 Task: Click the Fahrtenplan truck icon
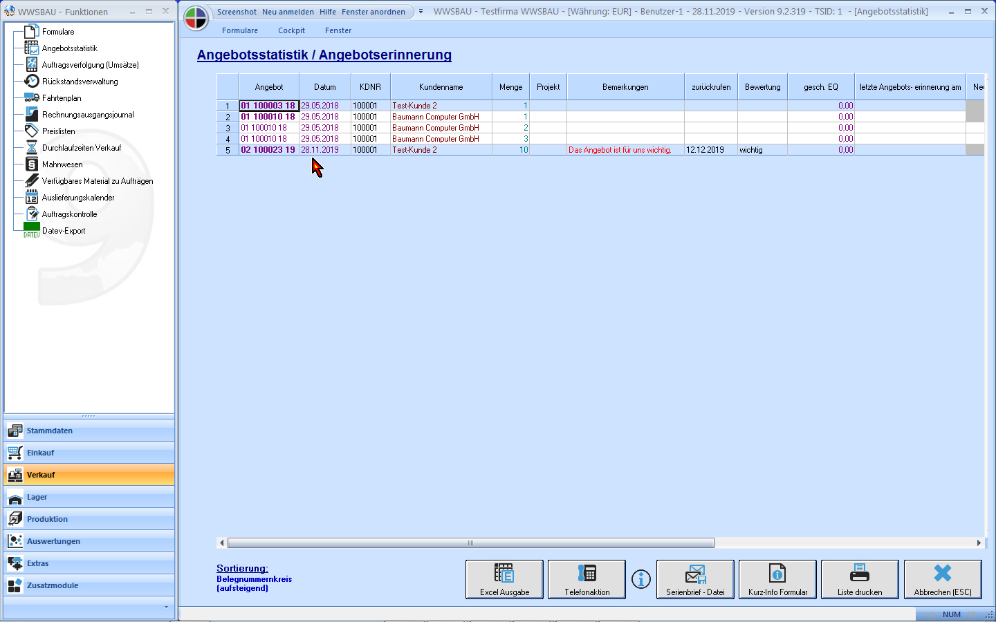32,98
